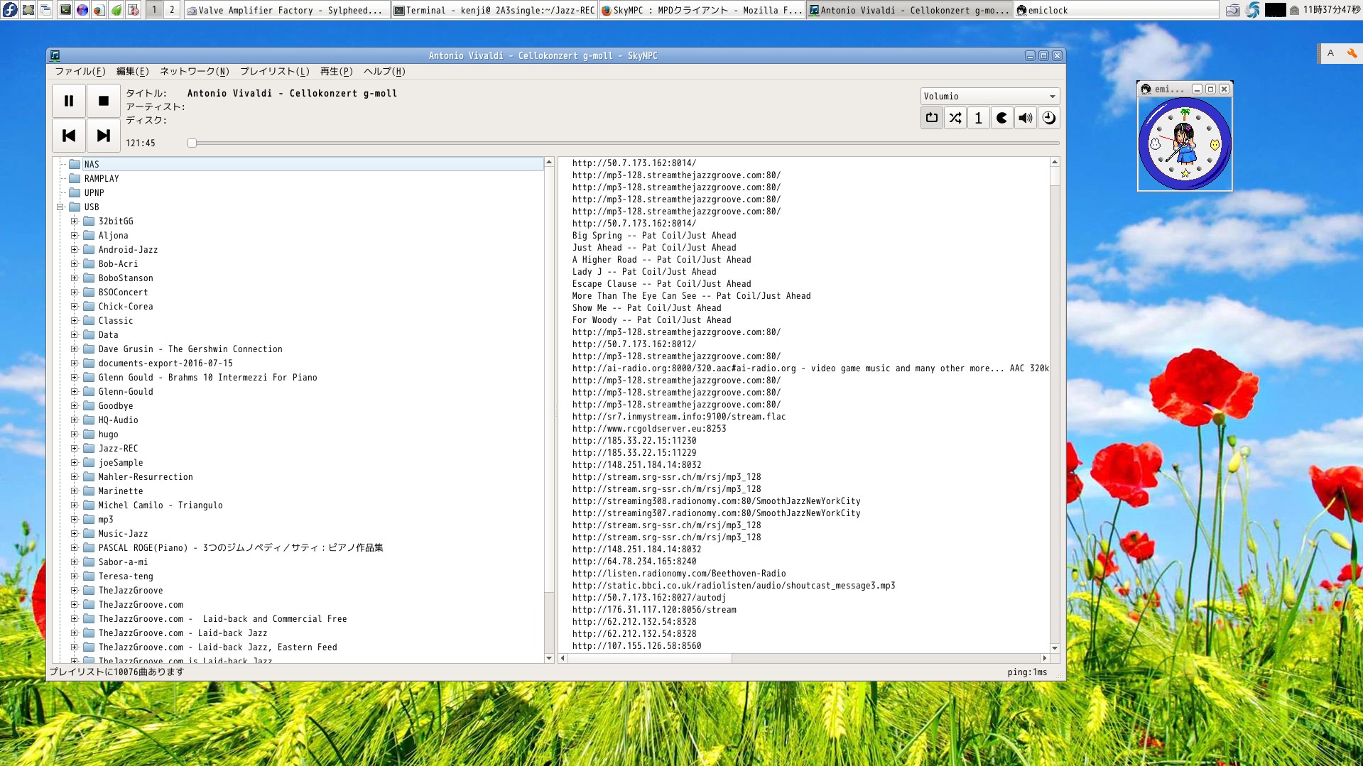Image resolution: width=1363 pixels, height=766 pixels.
Task: Toggle consume mode (Pac-Man icon)
Action: click(1001, 118)
